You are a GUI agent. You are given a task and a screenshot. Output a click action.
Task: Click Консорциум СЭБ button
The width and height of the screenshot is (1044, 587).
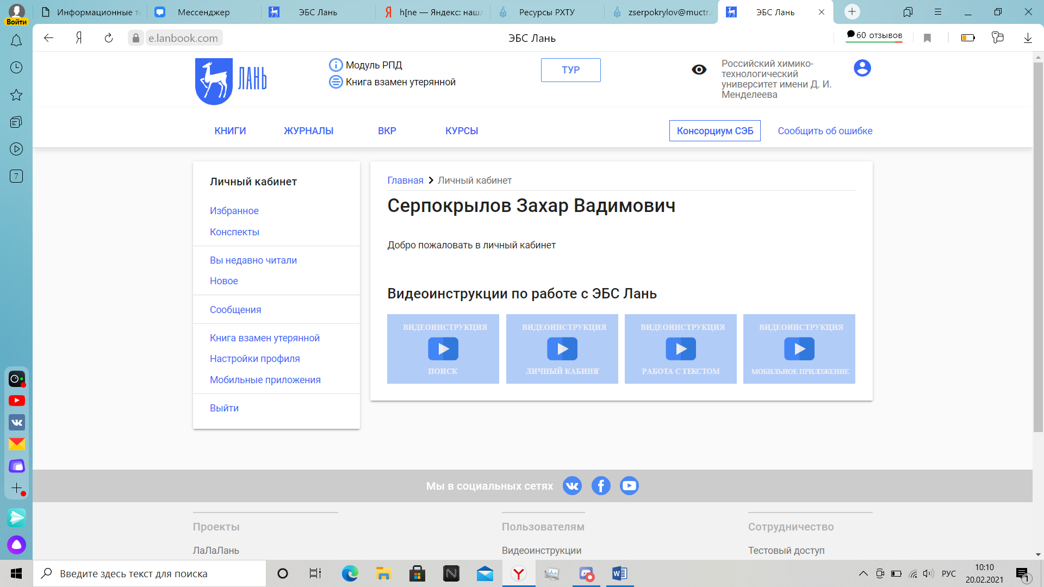tap(714, 131)
